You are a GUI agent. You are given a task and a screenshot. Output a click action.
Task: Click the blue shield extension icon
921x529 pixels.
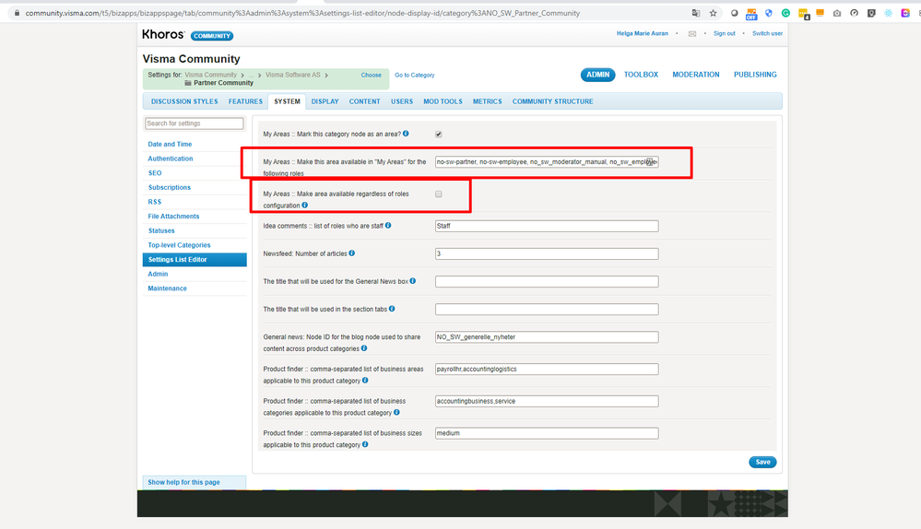[768, 13]
